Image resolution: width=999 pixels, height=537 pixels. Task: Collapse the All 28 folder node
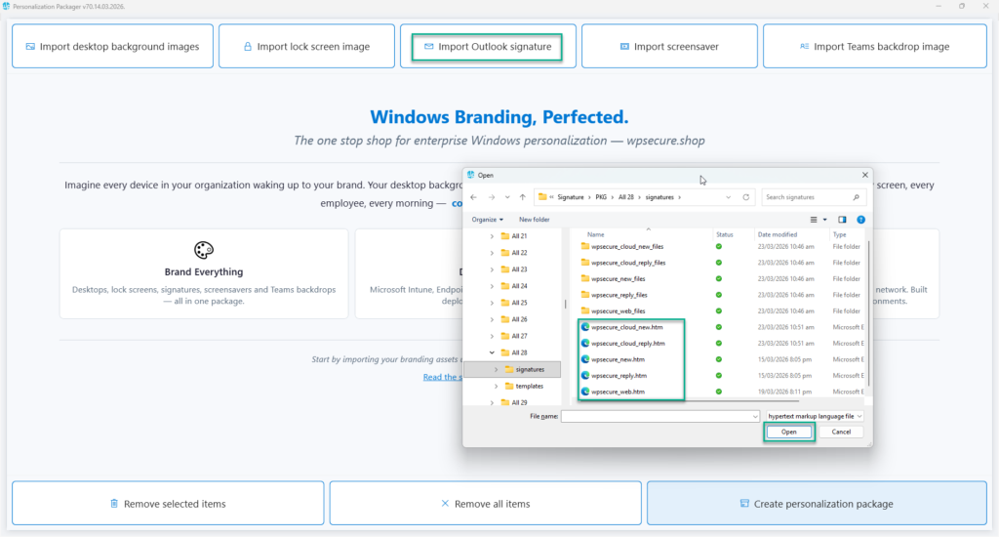[491, 352]
